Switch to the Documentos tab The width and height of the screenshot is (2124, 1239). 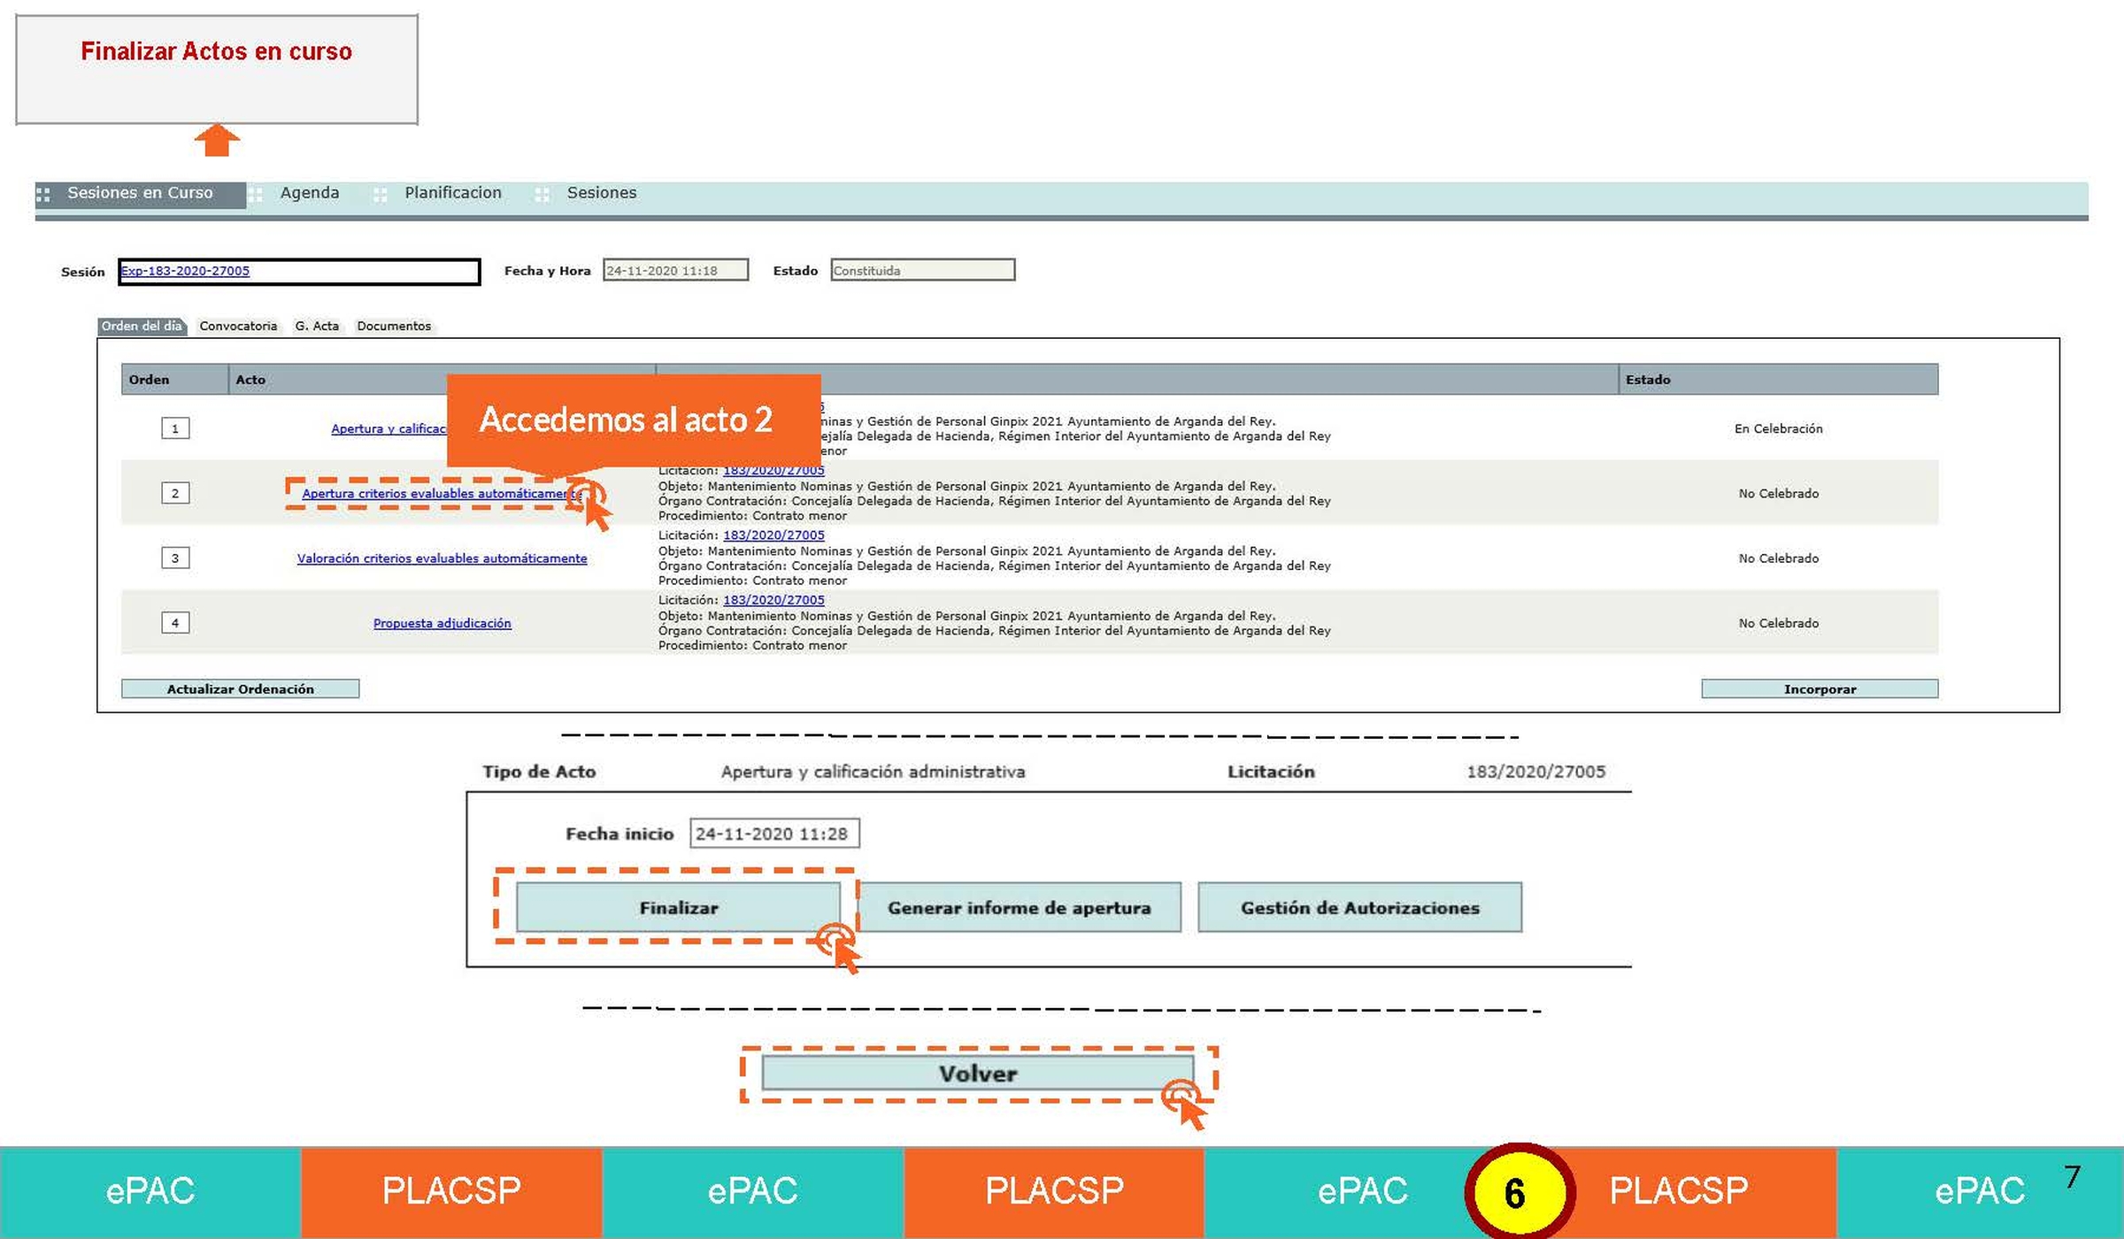pyautogui.click(x=394, y=326)
